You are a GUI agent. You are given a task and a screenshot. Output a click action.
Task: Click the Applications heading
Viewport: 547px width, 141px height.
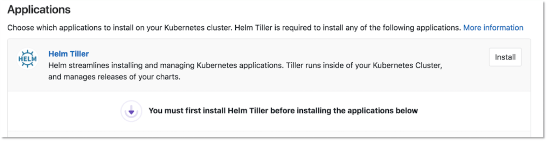pos(39,10)
